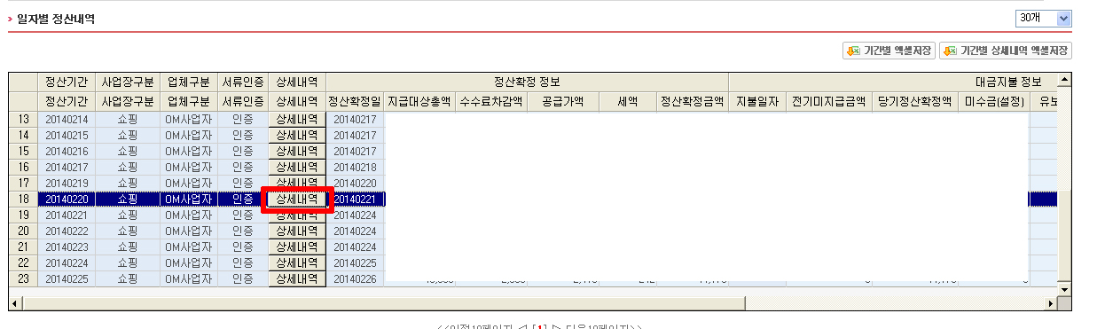
Task: Click OM사업자 cell in row 22
Action: click(x=189, y=262)
